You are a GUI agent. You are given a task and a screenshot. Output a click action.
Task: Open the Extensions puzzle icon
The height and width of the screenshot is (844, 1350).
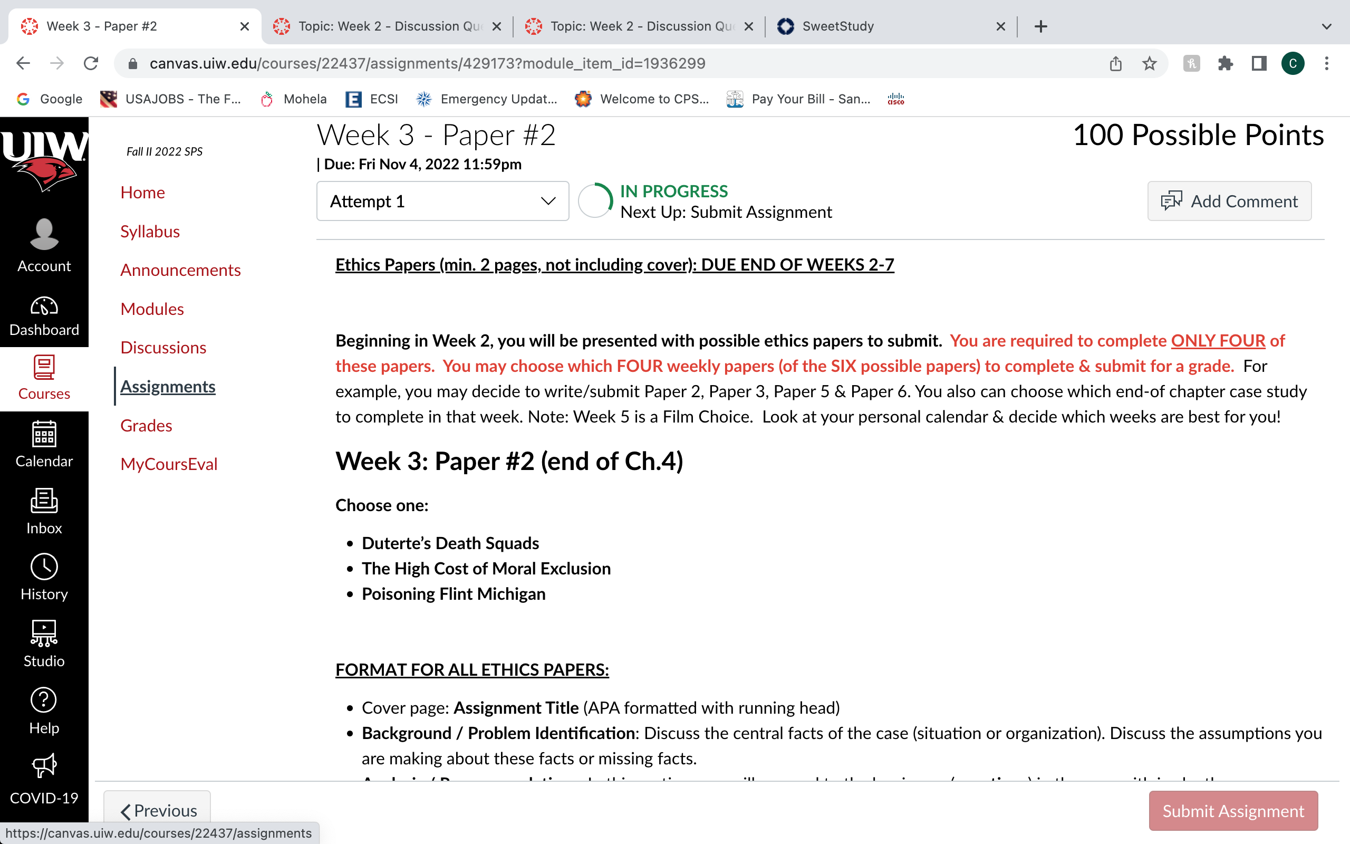(1225, 63)
